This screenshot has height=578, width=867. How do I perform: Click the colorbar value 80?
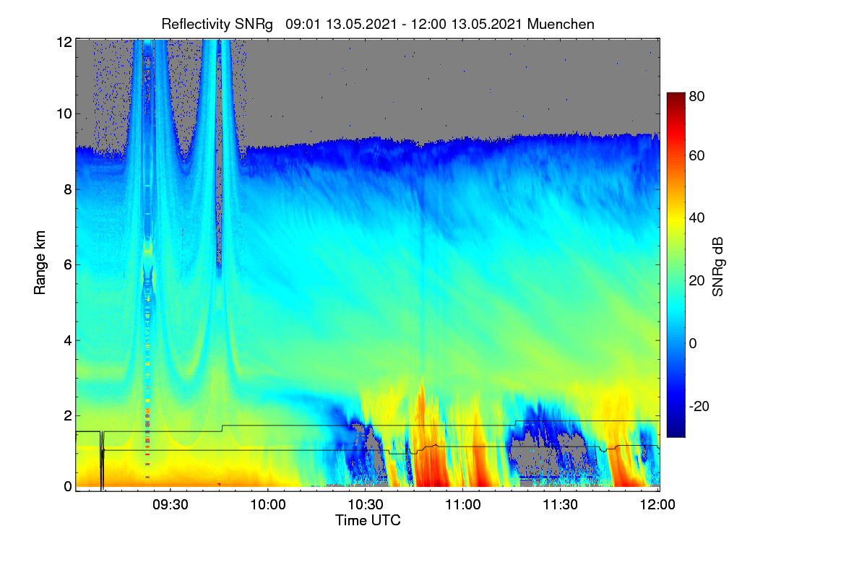point(697,96)
